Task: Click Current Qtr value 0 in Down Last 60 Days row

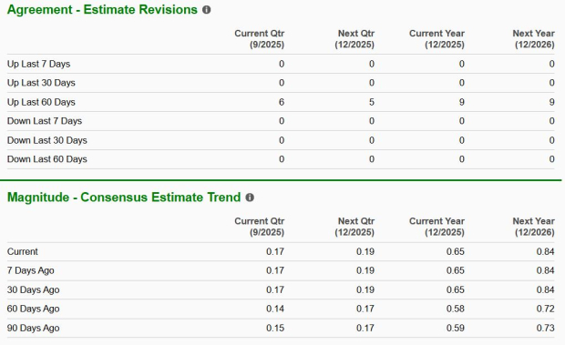Action: (282, 159)
